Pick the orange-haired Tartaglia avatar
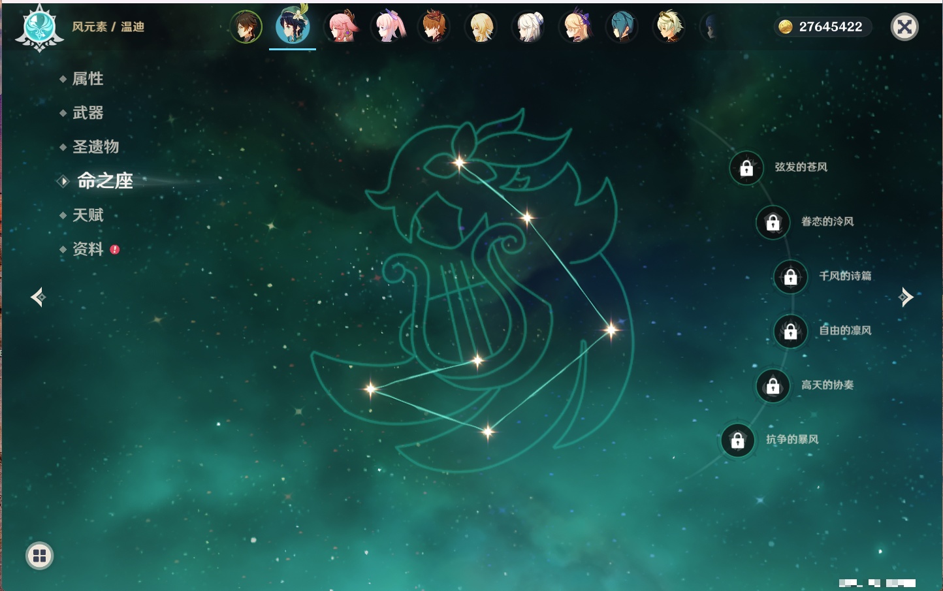The height and width of the screenshot is (591, 943). tap(434, 27)
